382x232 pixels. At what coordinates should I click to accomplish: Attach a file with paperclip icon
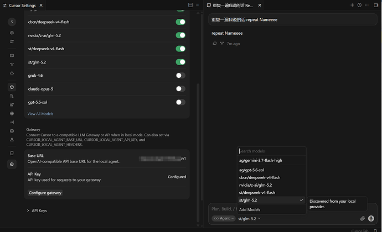pos(363,218)
